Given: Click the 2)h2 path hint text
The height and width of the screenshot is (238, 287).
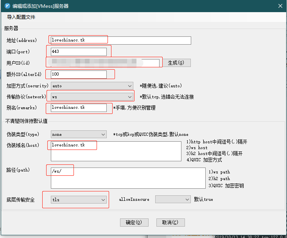Looking at the screenshot, I should click(x=219, y=178).
